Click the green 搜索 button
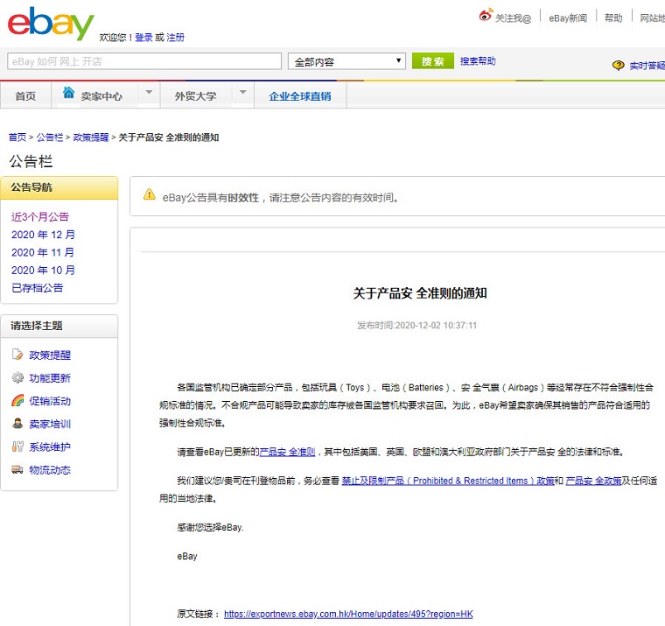 tap(433, 61)
